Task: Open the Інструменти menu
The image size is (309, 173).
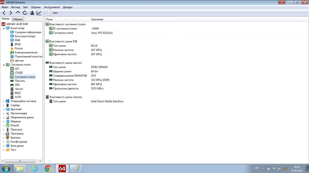Action: click(x=52, y=7)
